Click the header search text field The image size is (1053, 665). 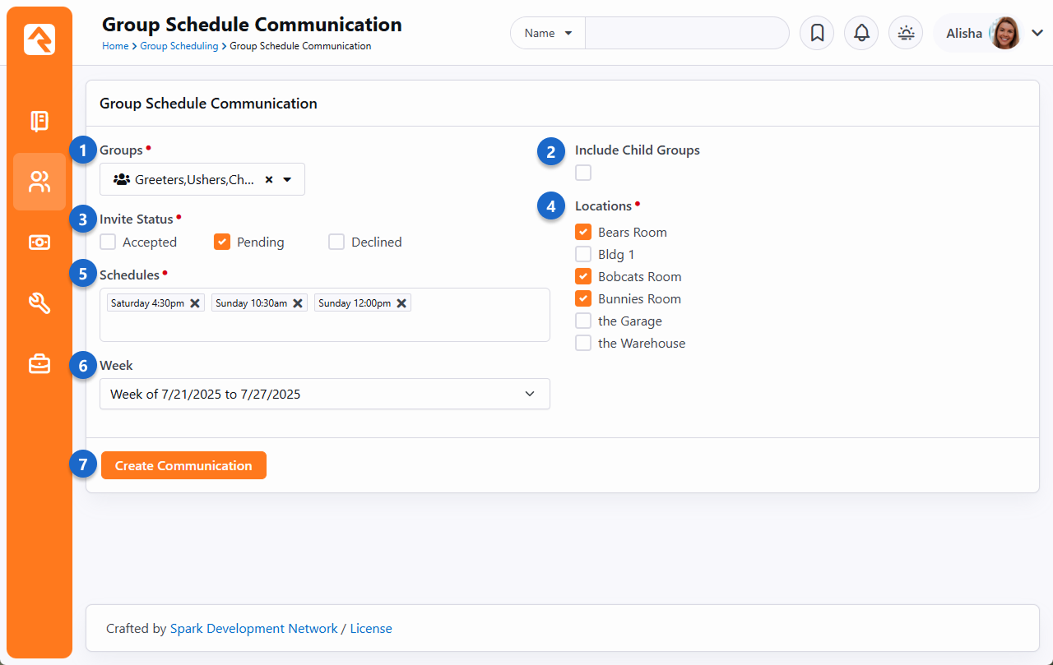[686, 34]
